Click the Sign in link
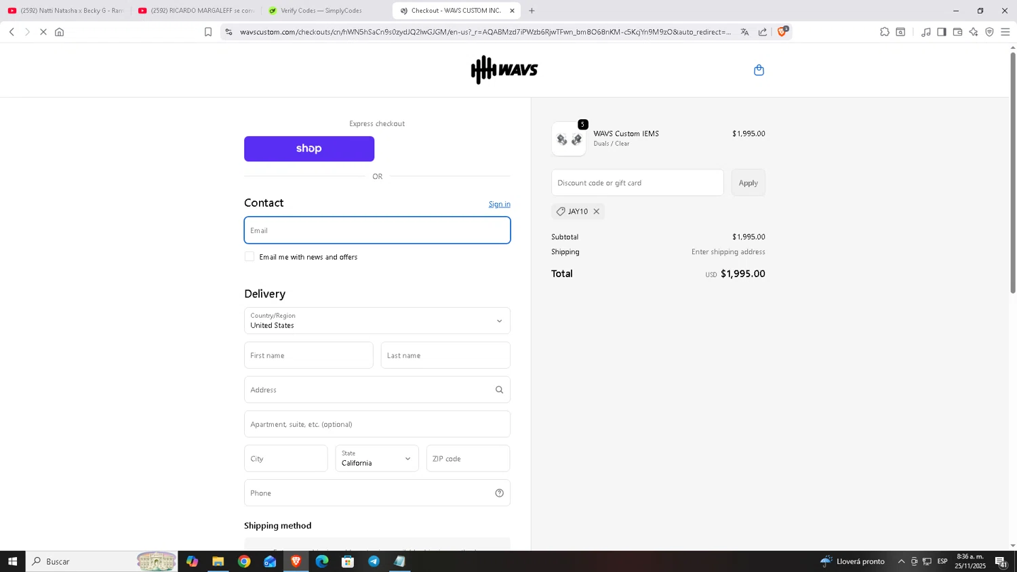 [x=500, y=204]
